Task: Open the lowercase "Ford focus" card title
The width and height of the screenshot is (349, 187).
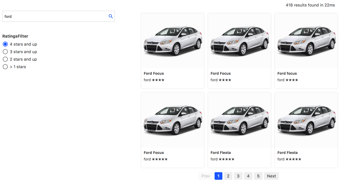Action: 287,73
